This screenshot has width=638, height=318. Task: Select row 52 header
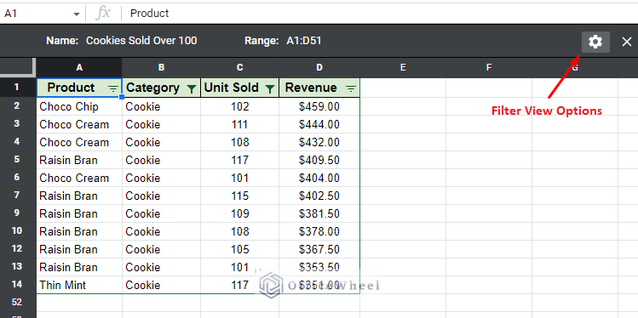(x=17, y=303)
